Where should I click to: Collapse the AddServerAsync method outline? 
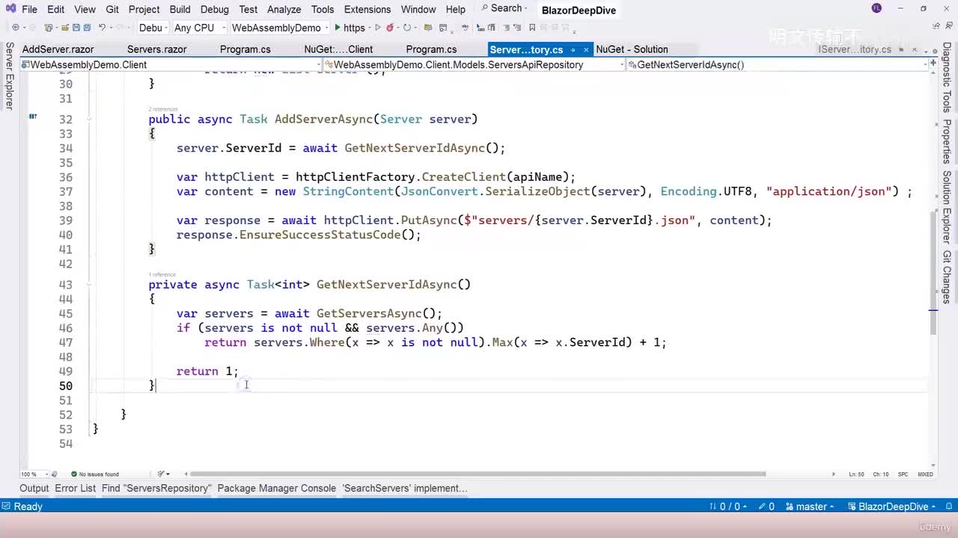coord(88,120)
